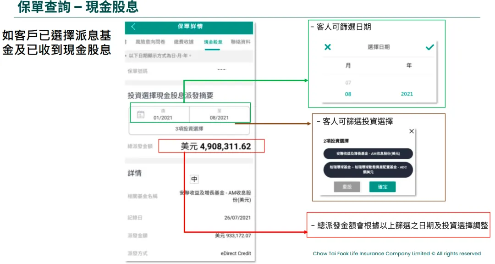Click the record date 26/07/2021
The height and width of the screenshot is (264, 495).
(237, 218)
